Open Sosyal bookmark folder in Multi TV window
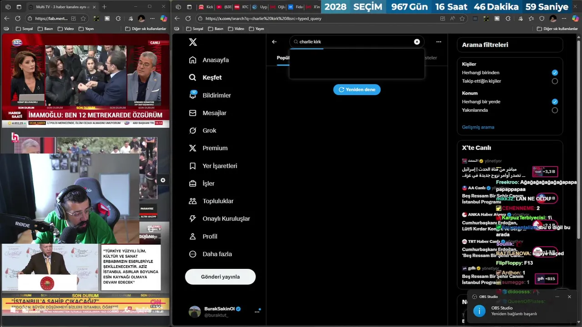 [24, 29]
